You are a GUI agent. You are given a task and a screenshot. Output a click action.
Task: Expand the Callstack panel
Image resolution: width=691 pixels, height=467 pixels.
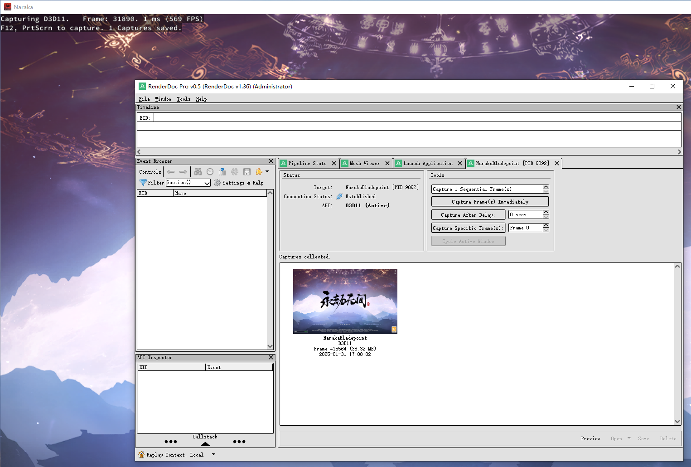coord(205,443)
